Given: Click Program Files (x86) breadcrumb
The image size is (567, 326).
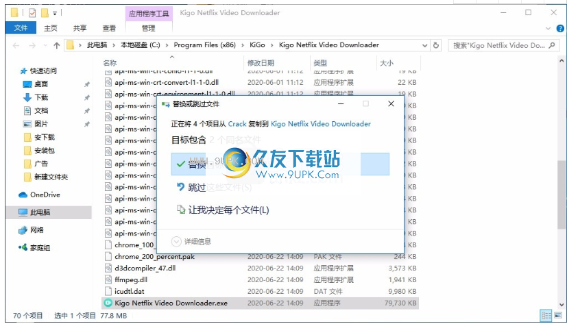Looking at the screenshot, I should coord(205,45).
